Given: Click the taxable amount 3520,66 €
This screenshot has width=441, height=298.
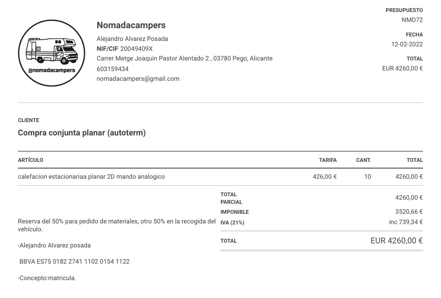Looking at the screenshot, I should [409, 212].
